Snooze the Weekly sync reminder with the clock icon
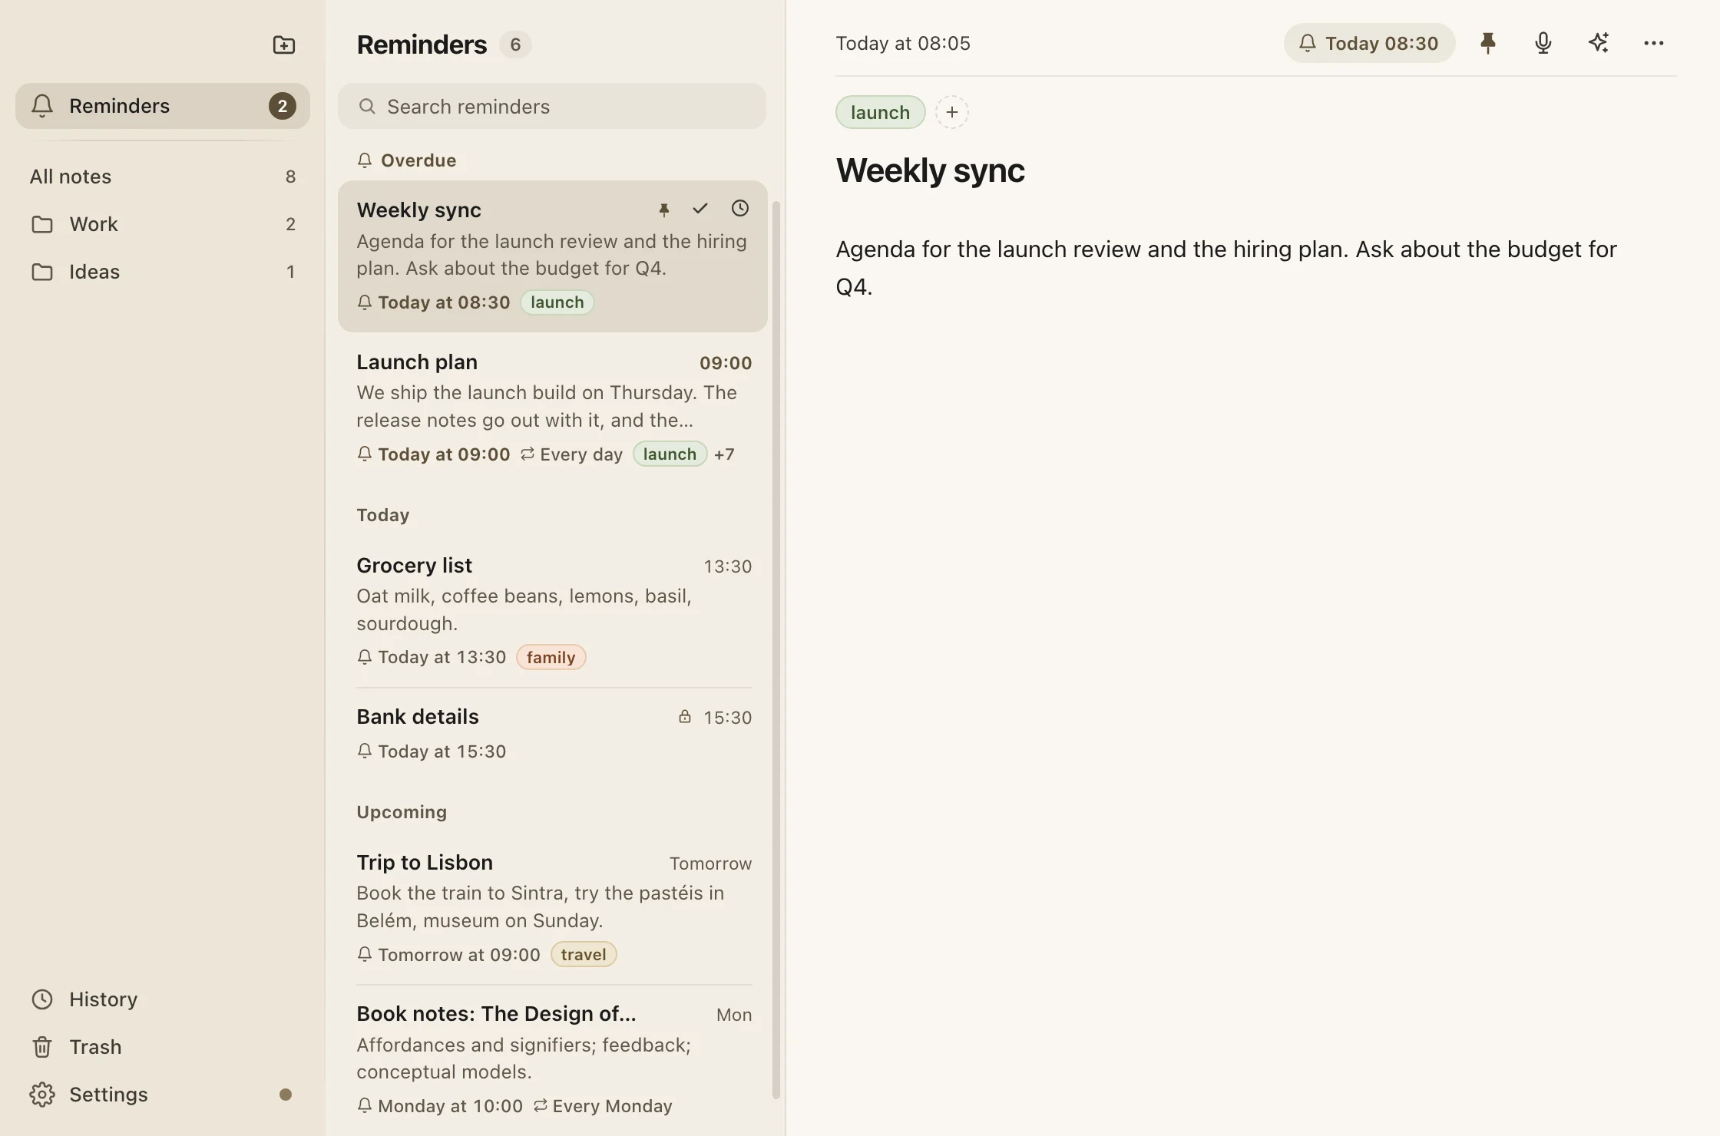 tap(740, 209)
